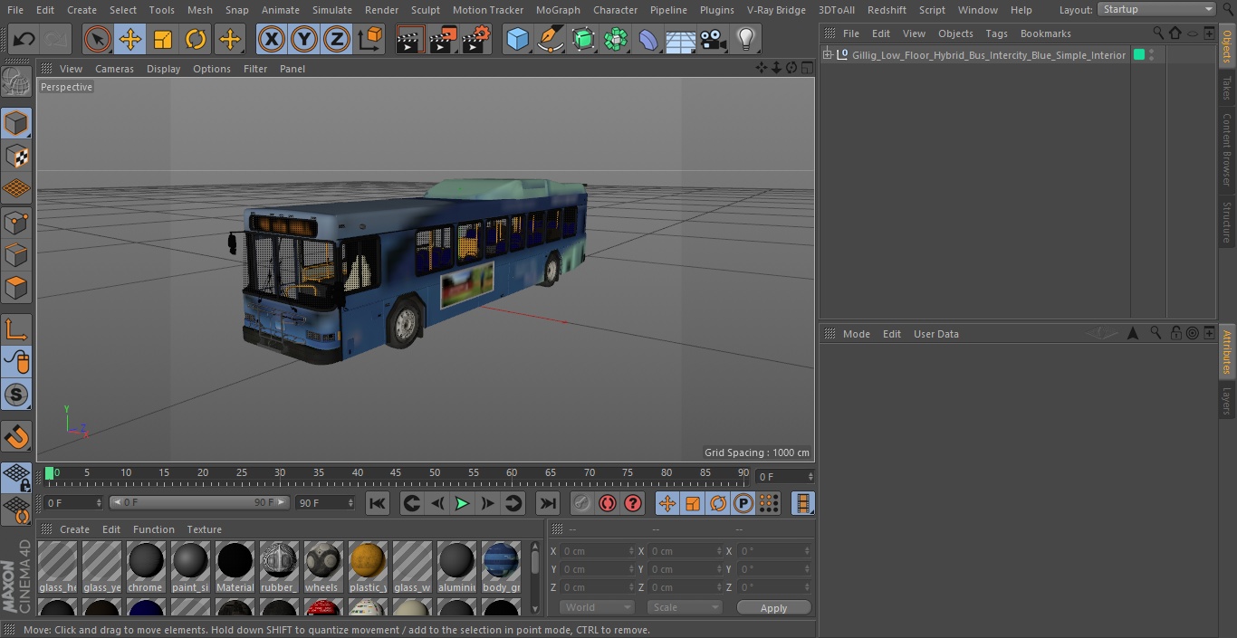The width and height of the screenshot is (1237, 638).
Task: Open Layout dropdown showing Startup
Action: tap(1156, 9)
